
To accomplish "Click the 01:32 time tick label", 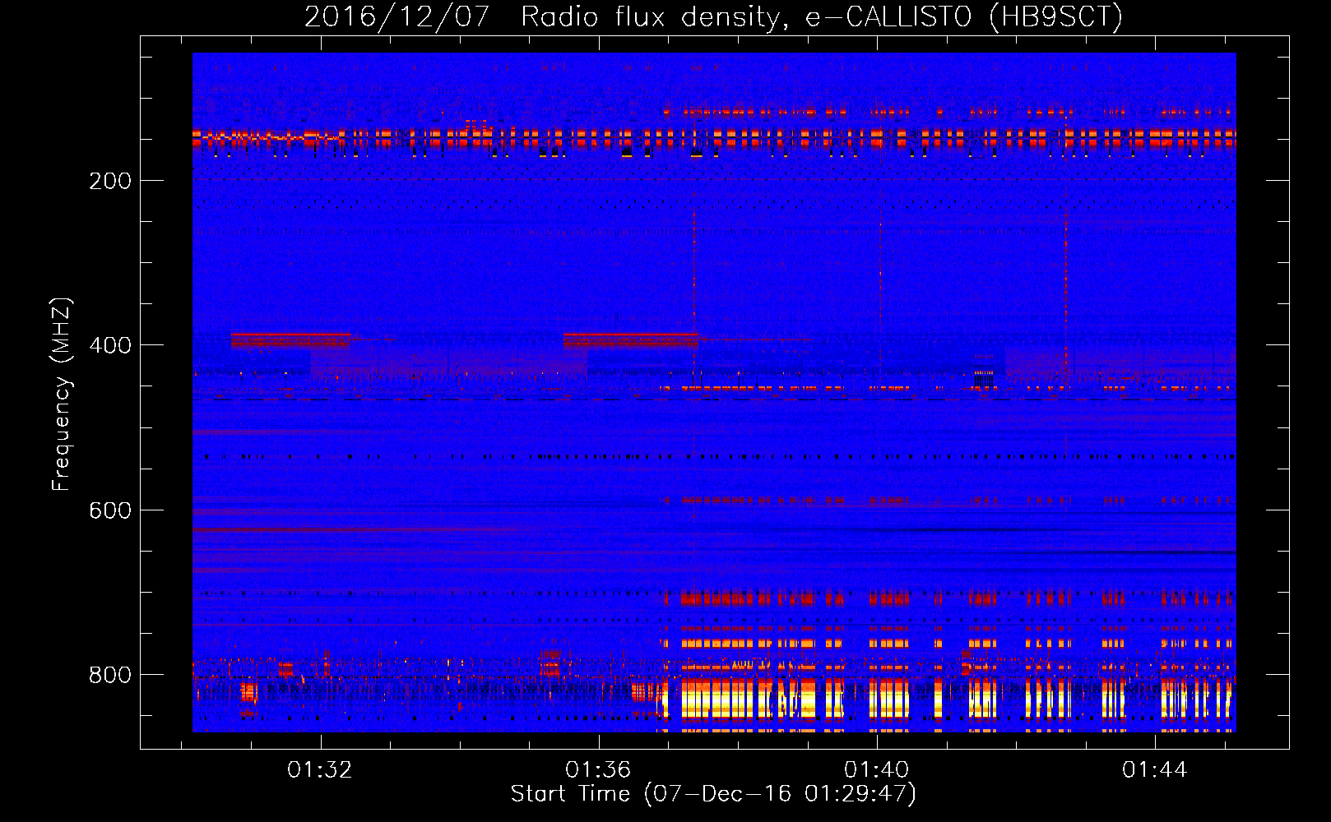I will [x=319, y=769].
